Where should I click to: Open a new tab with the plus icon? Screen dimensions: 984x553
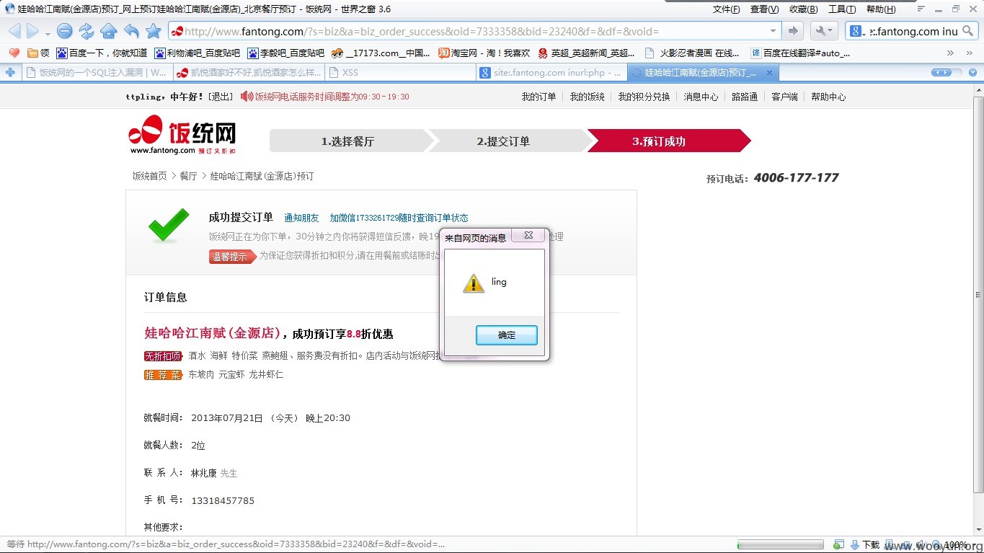(10, 73)
